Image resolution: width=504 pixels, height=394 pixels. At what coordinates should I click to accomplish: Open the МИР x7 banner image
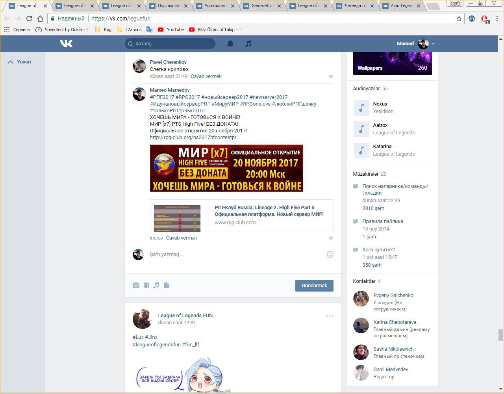(226, 168)
